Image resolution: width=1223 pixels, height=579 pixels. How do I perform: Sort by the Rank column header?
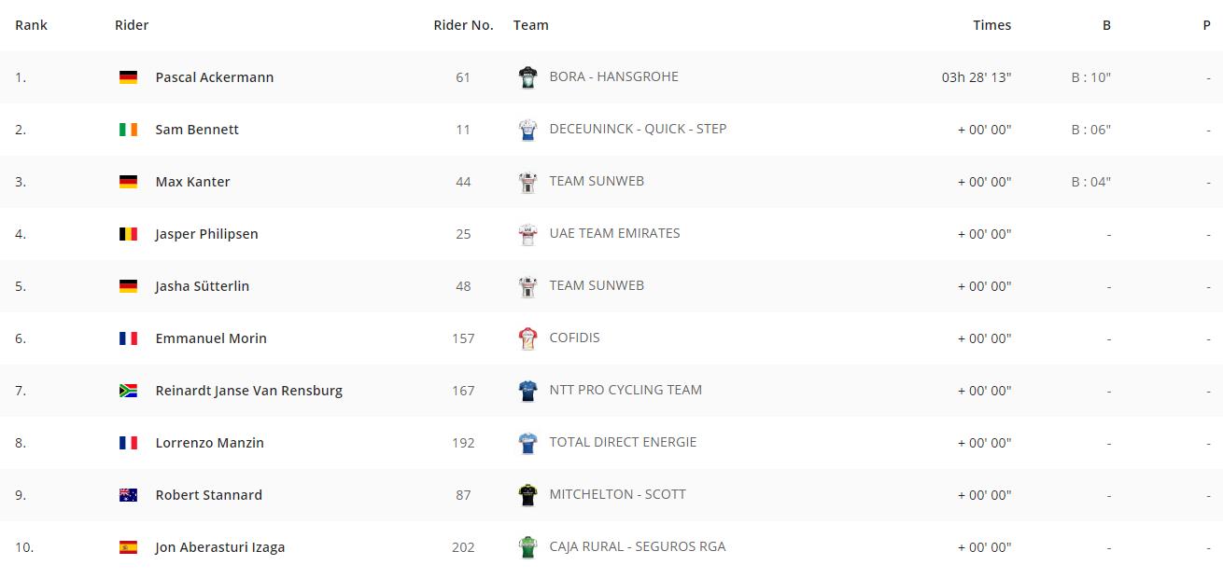(31, 25)
